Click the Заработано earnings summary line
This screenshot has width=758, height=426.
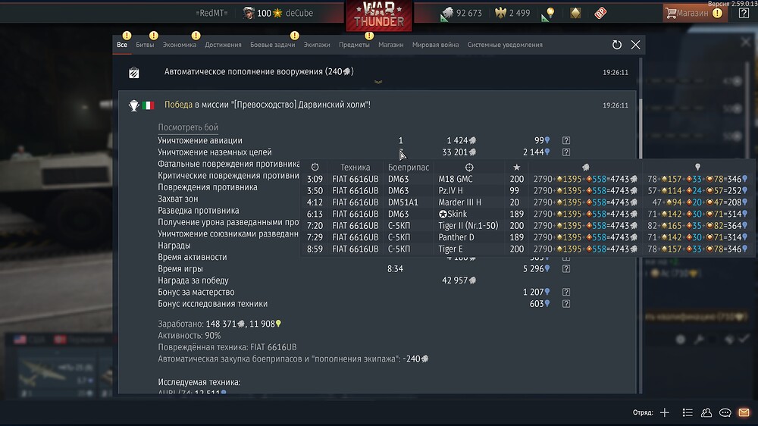click(x=220, y=324)
